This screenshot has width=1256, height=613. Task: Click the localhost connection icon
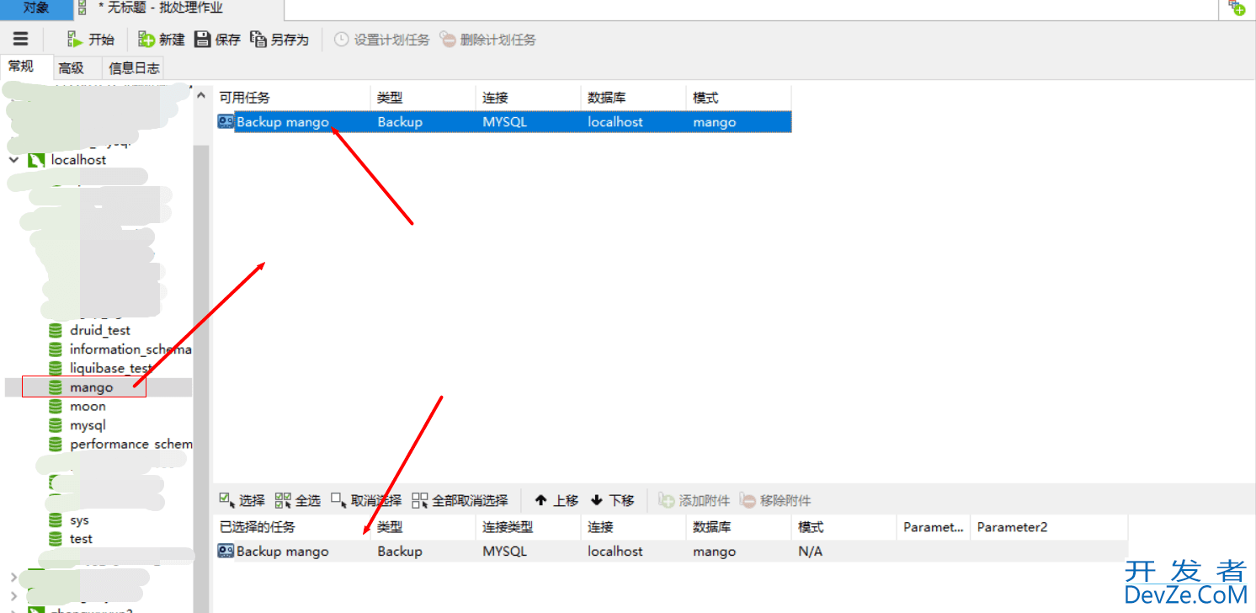pyautogui.click(x=36, y=159)
